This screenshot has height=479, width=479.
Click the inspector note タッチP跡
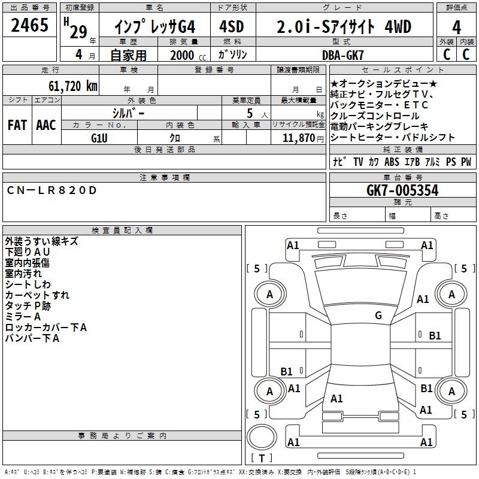point(28,306)
